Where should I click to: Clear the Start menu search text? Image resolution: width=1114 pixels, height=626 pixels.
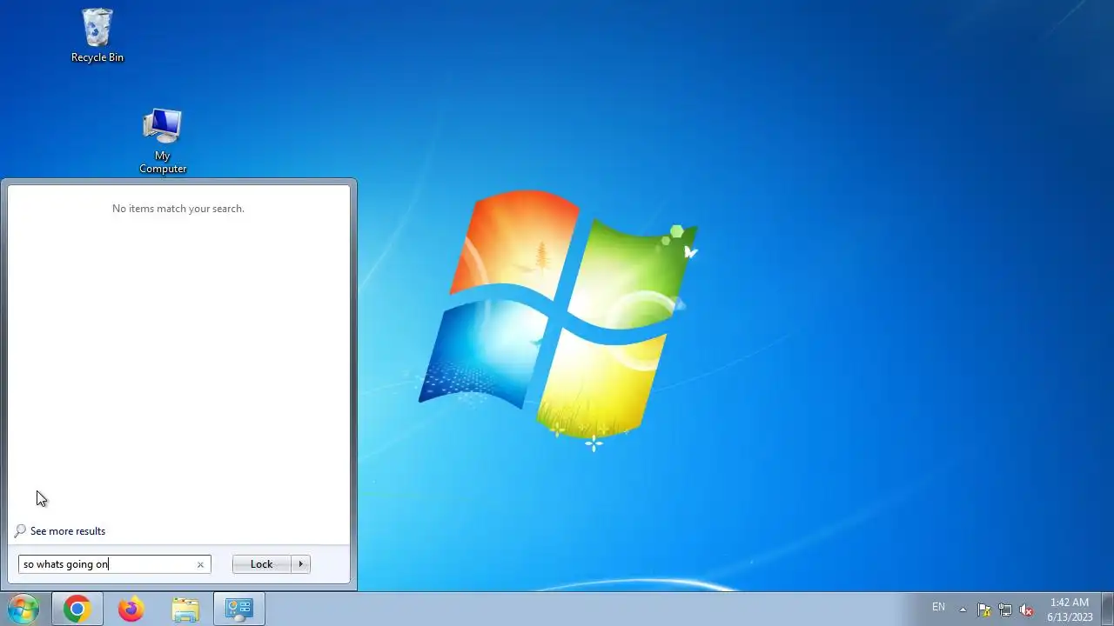click(x=200, y=564)
